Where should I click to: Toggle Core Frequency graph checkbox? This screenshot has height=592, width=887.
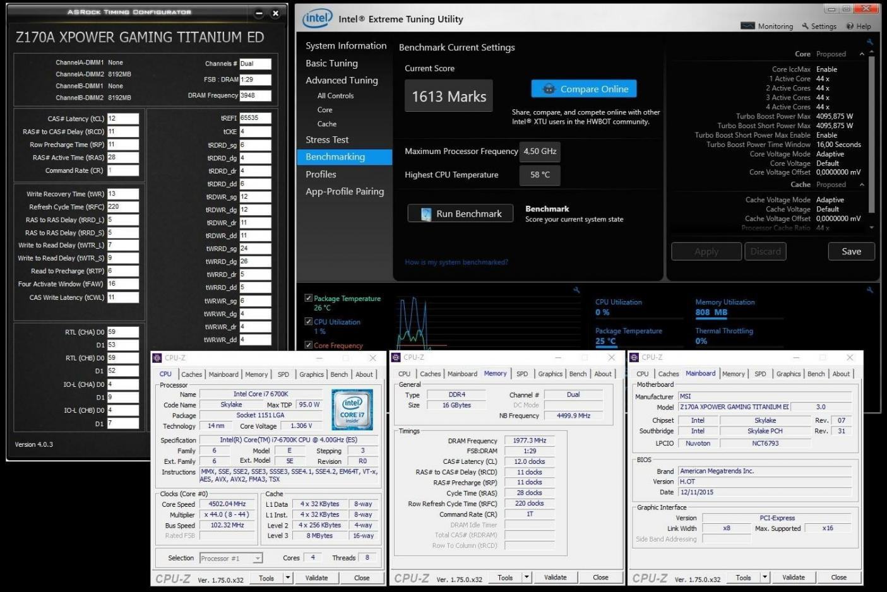309,345
